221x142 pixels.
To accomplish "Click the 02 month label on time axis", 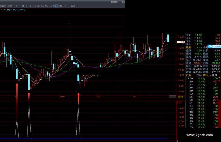I will pyautogui.click(x=98, y=97).
